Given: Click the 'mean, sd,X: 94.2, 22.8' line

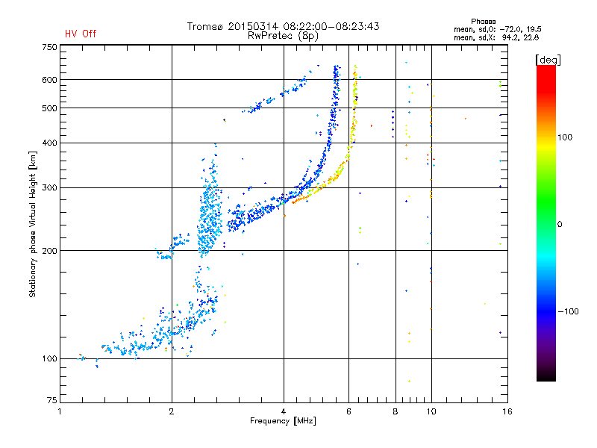Looking at the screenshot, I should pos(496,37).
